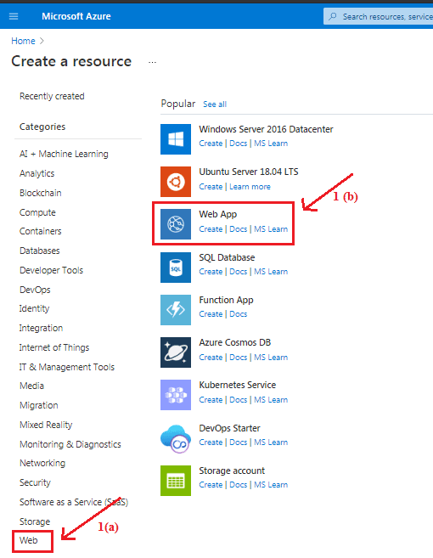Focus the Search resources input field
The image size is (433, 558).
[378, 16]
